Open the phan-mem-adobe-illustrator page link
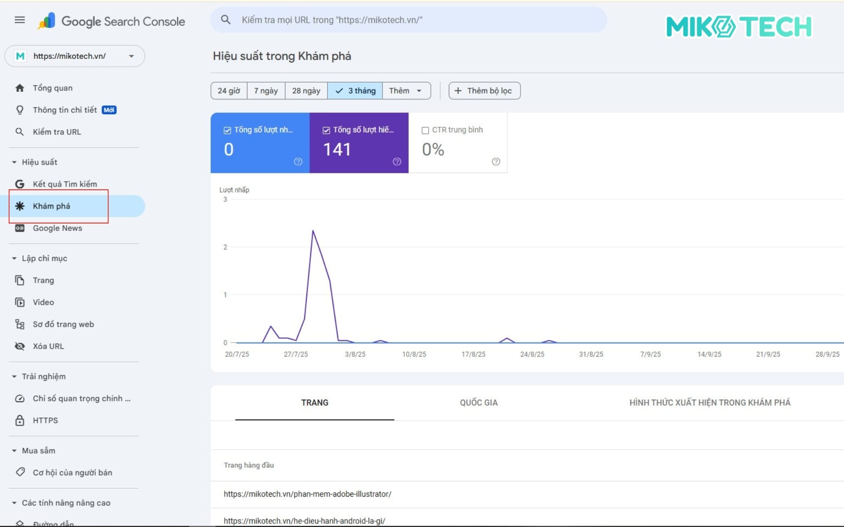Image resolution: width=844 pixels, height=527 pixels. pos(307,494)
